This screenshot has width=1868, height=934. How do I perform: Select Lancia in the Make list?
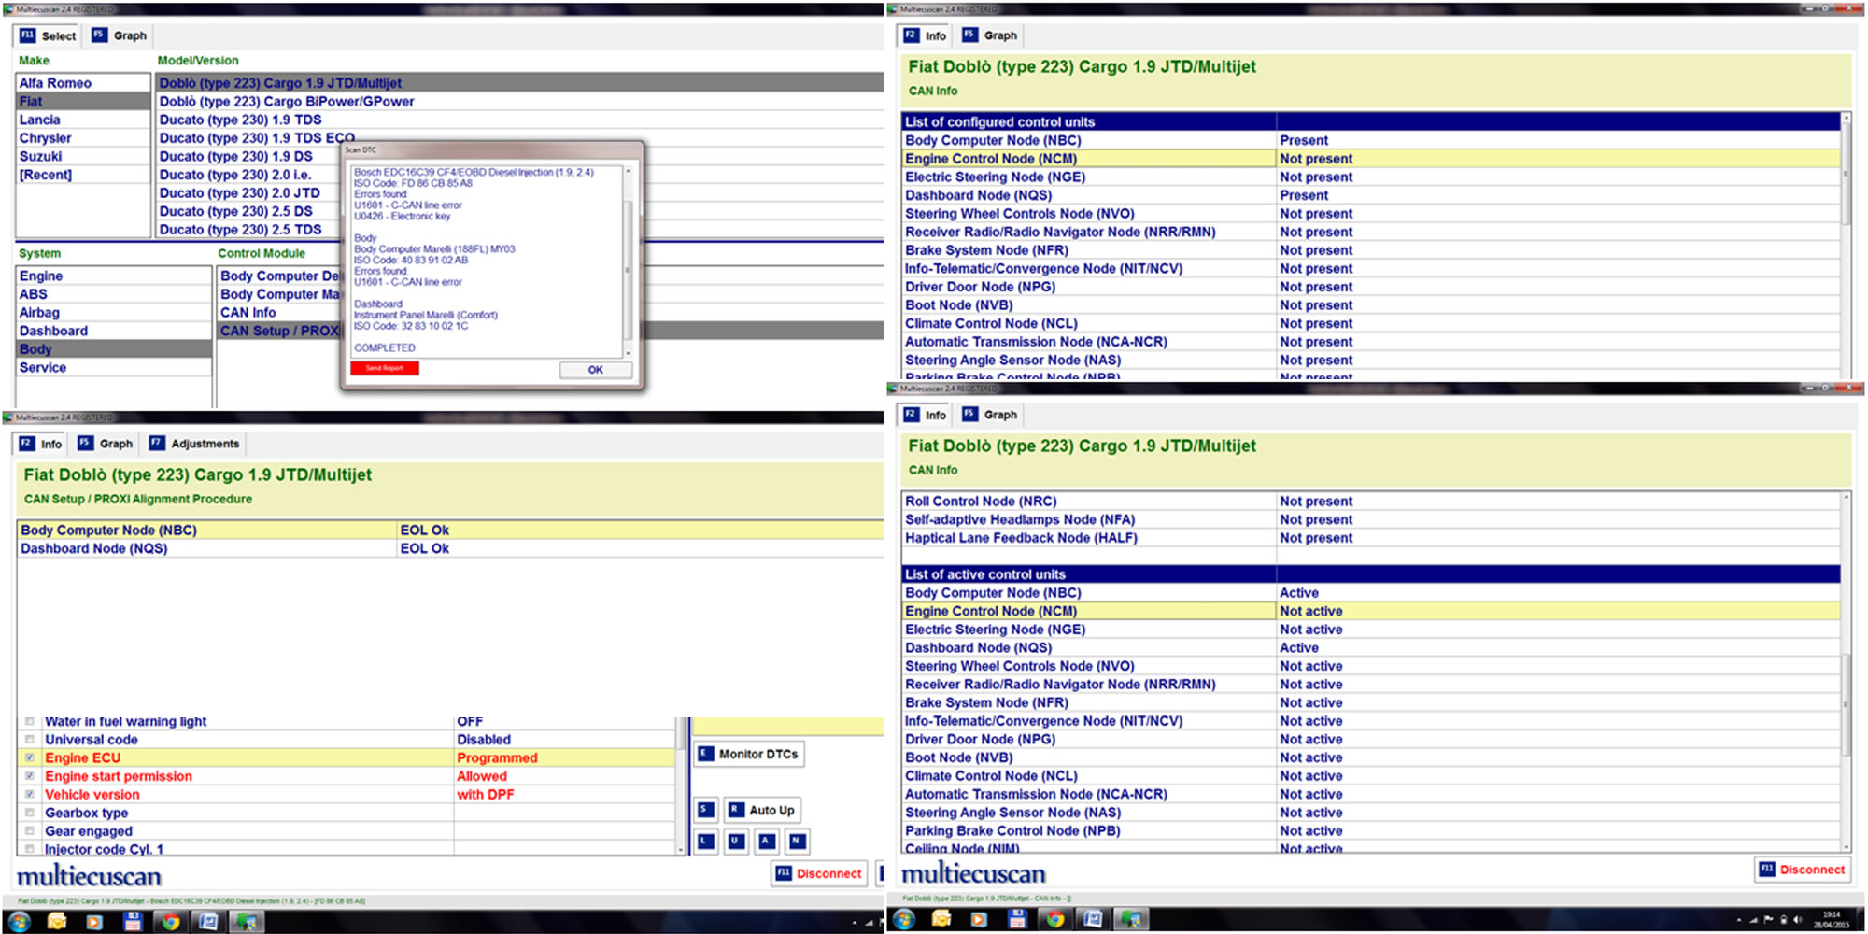(40, 120)
